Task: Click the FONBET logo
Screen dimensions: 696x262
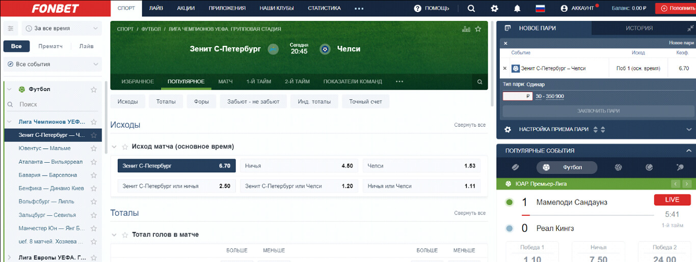Action: point(55,8)
